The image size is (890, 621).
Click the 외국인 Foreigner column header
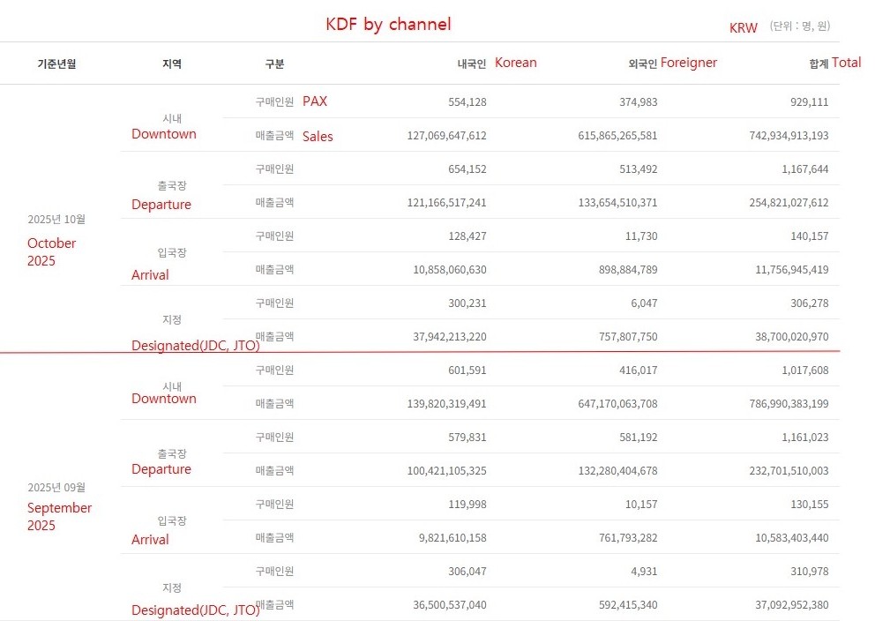[x=672, y=64]
